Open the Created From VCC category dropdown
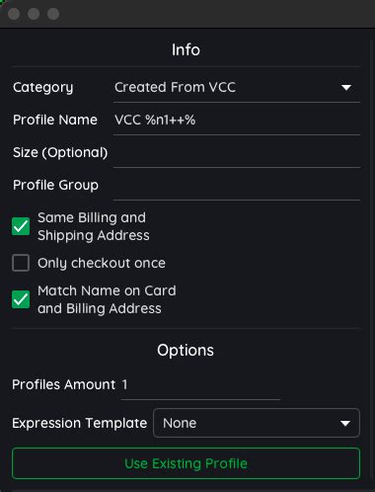The width and height of the screenshot is (375, 492). pos(237,88)
